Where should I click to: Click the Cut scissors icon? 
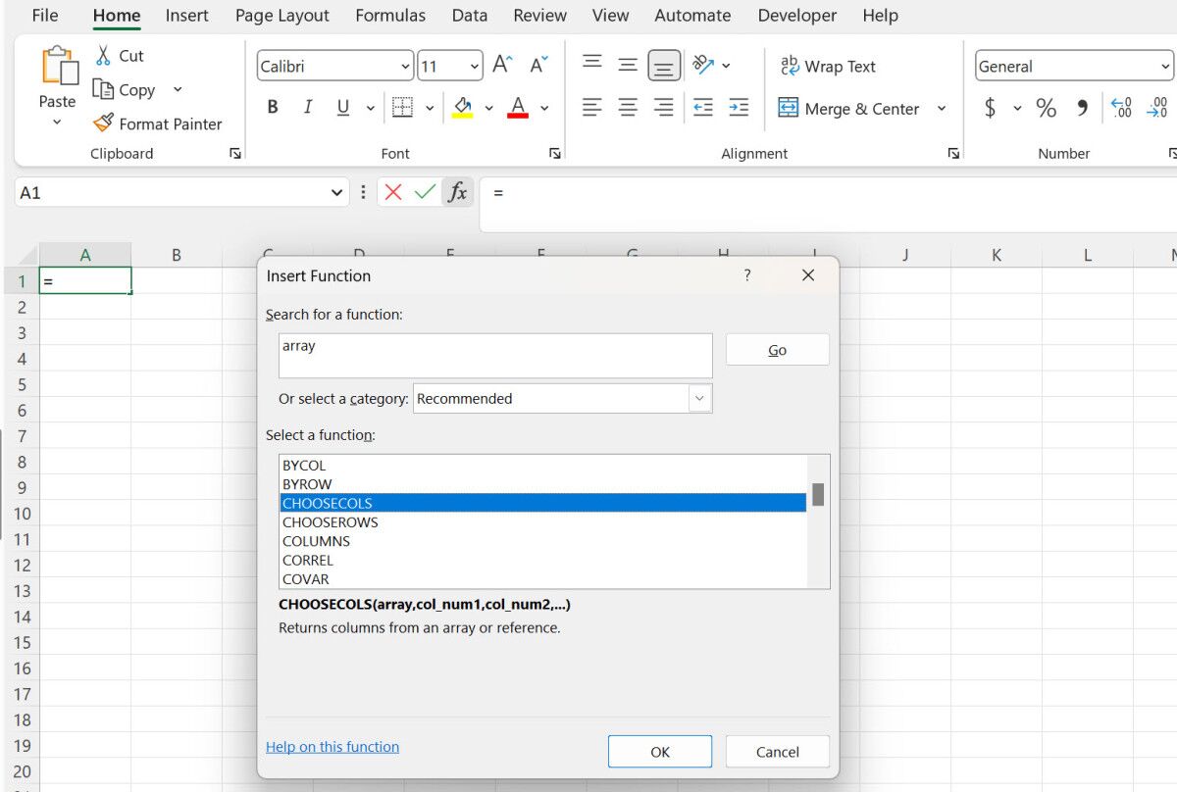click(103, 56)
